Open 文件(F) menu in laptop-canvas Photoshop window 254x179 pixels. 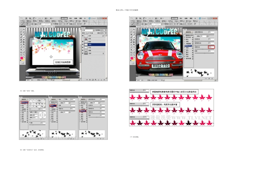point(22,21)
